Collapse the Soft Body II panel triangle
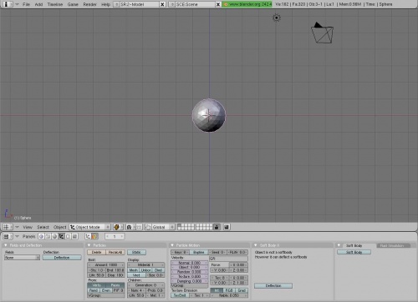This screenshot has height=302, width=418. (256, 245)
